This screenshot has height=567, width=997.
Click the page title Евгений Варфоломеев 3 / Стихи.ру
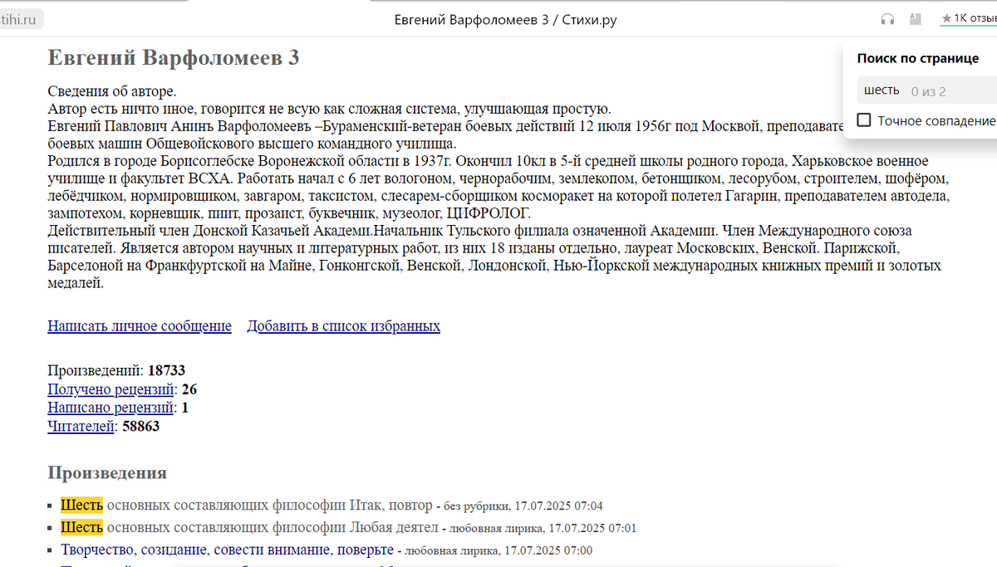pos(505,19)
